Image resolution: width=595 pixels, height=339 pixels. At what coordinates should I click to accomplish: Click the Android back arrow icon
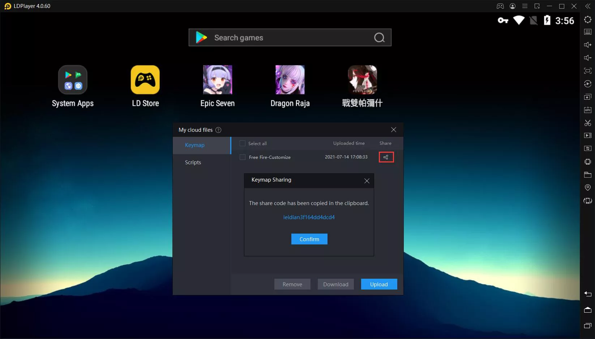point(588,294)
